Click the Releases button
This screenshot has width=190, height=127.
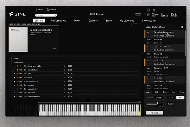pos(154,113)
